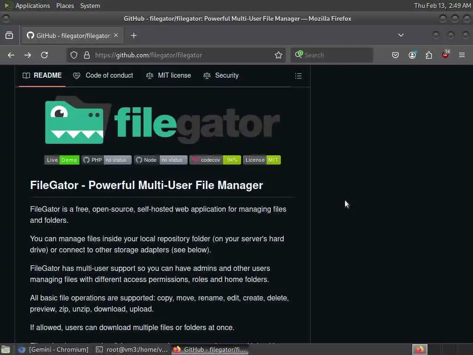The width and height of the screenshot is (473, 355).
Task: Close the GitHub filegator tab
Action: click(x=116, y=35)
